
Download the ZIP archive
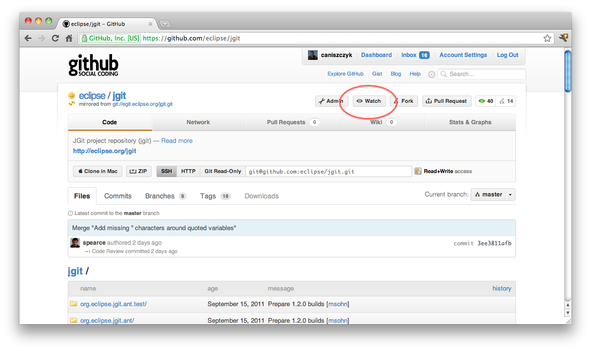pos(138,171)
